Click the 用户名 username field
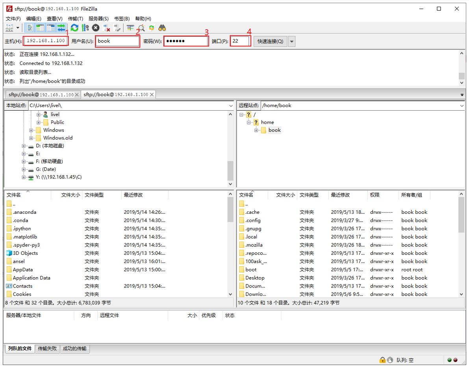469x367 pixels. coord(118,41)
